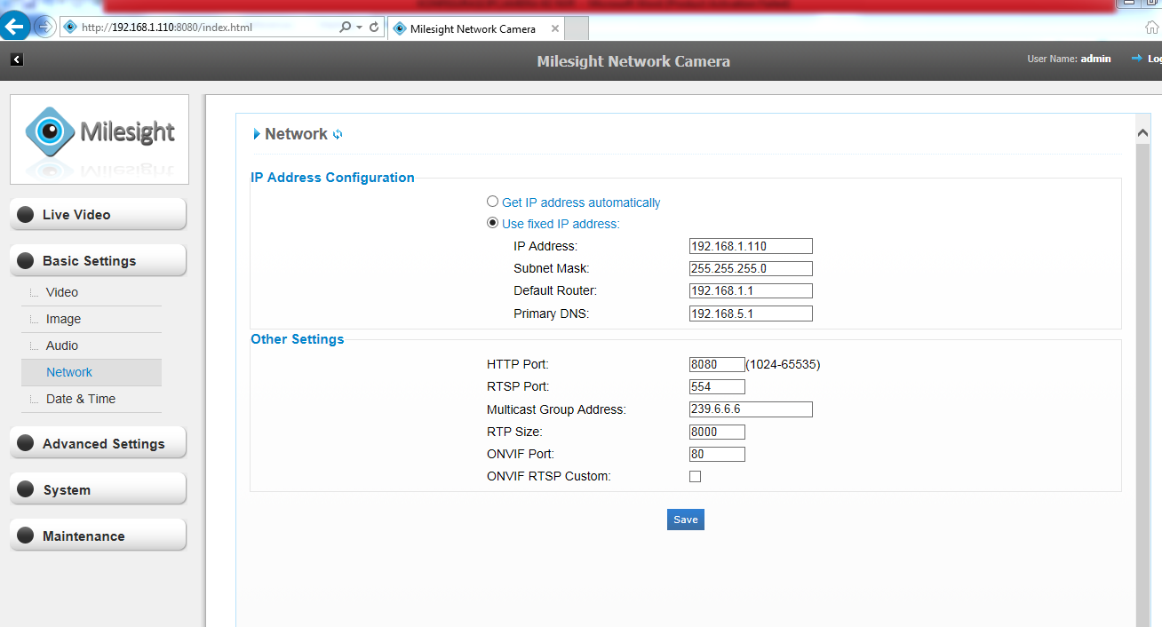This screenshot has height=627, width=1162.
Task: Click the Advanced Settings bullet icon
Action: point(26,443)
